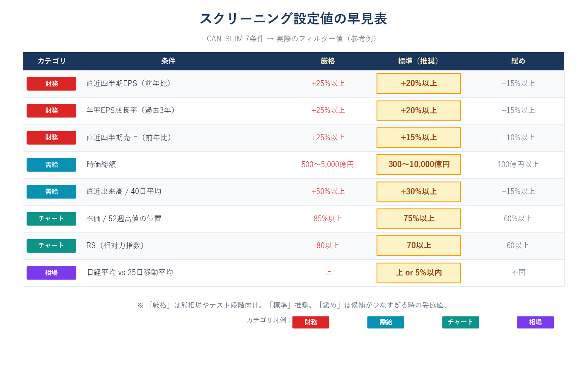Click strict +25%以上 for 年率EPS成長率
The image size is (587, 371).
(x=328, y=110)
